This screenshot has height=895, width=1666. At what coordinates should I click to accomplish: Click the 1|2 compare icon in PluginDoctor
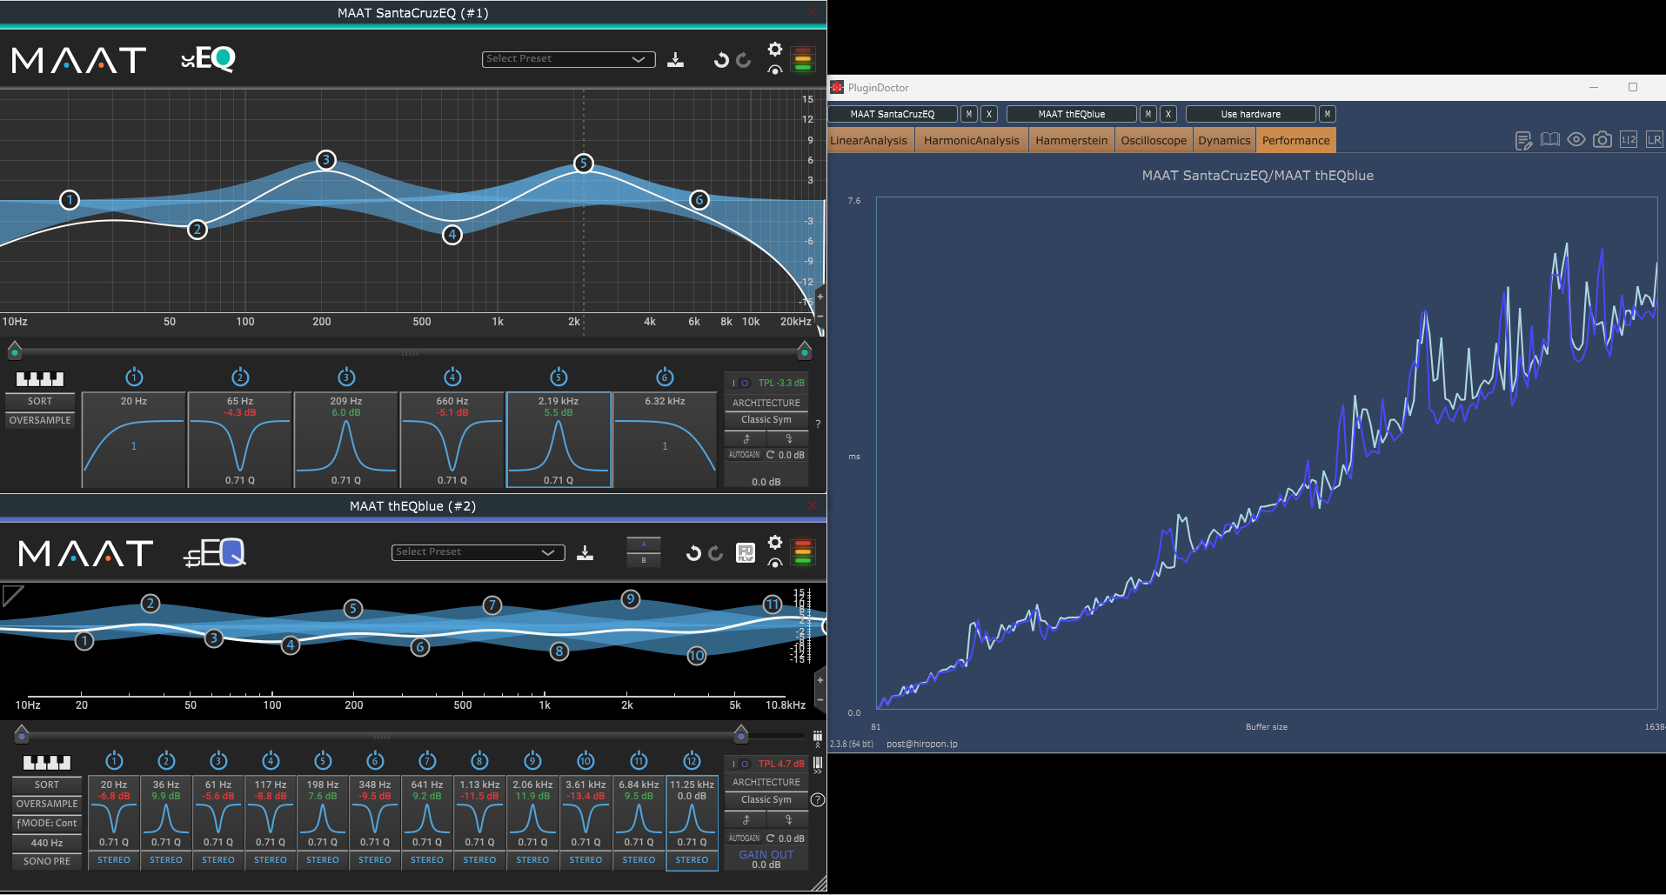[1629, 139]
